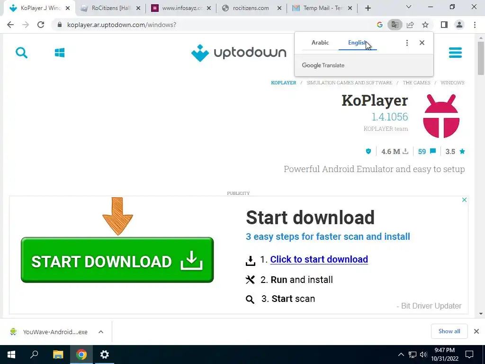This screenshot has height=364, width=485.
Task: Open the notification center icon
Action: [469, 355]
